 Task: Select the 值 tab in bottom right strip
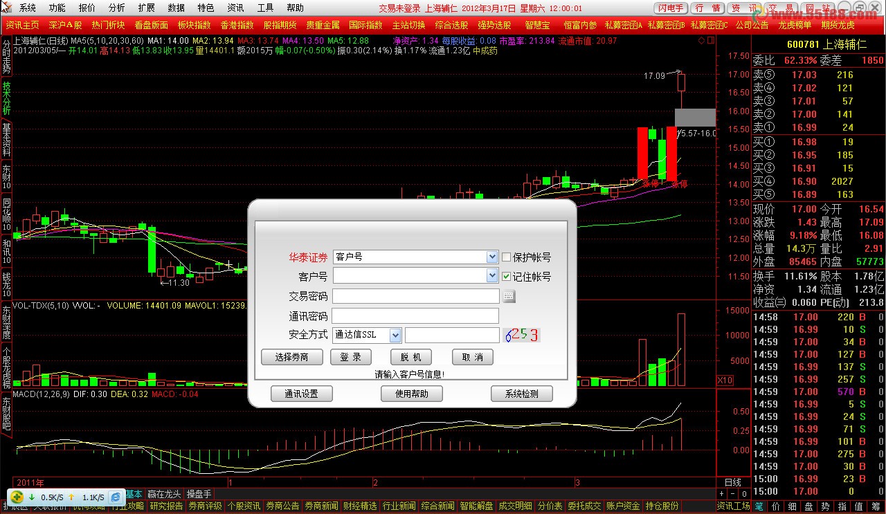point(858,506)
